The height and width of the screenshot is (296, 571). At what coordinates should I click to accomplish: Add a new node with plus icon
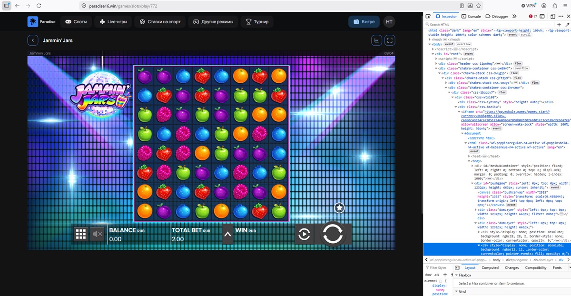pyautogui.click(x=559, y=24)
